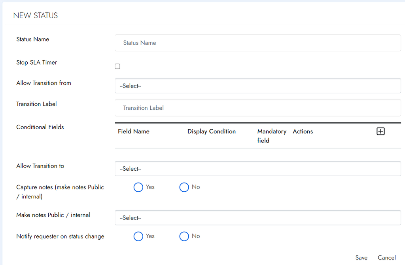Click the Conditional Fields label
Screen dimensions: 405x265
coord(40,127)
